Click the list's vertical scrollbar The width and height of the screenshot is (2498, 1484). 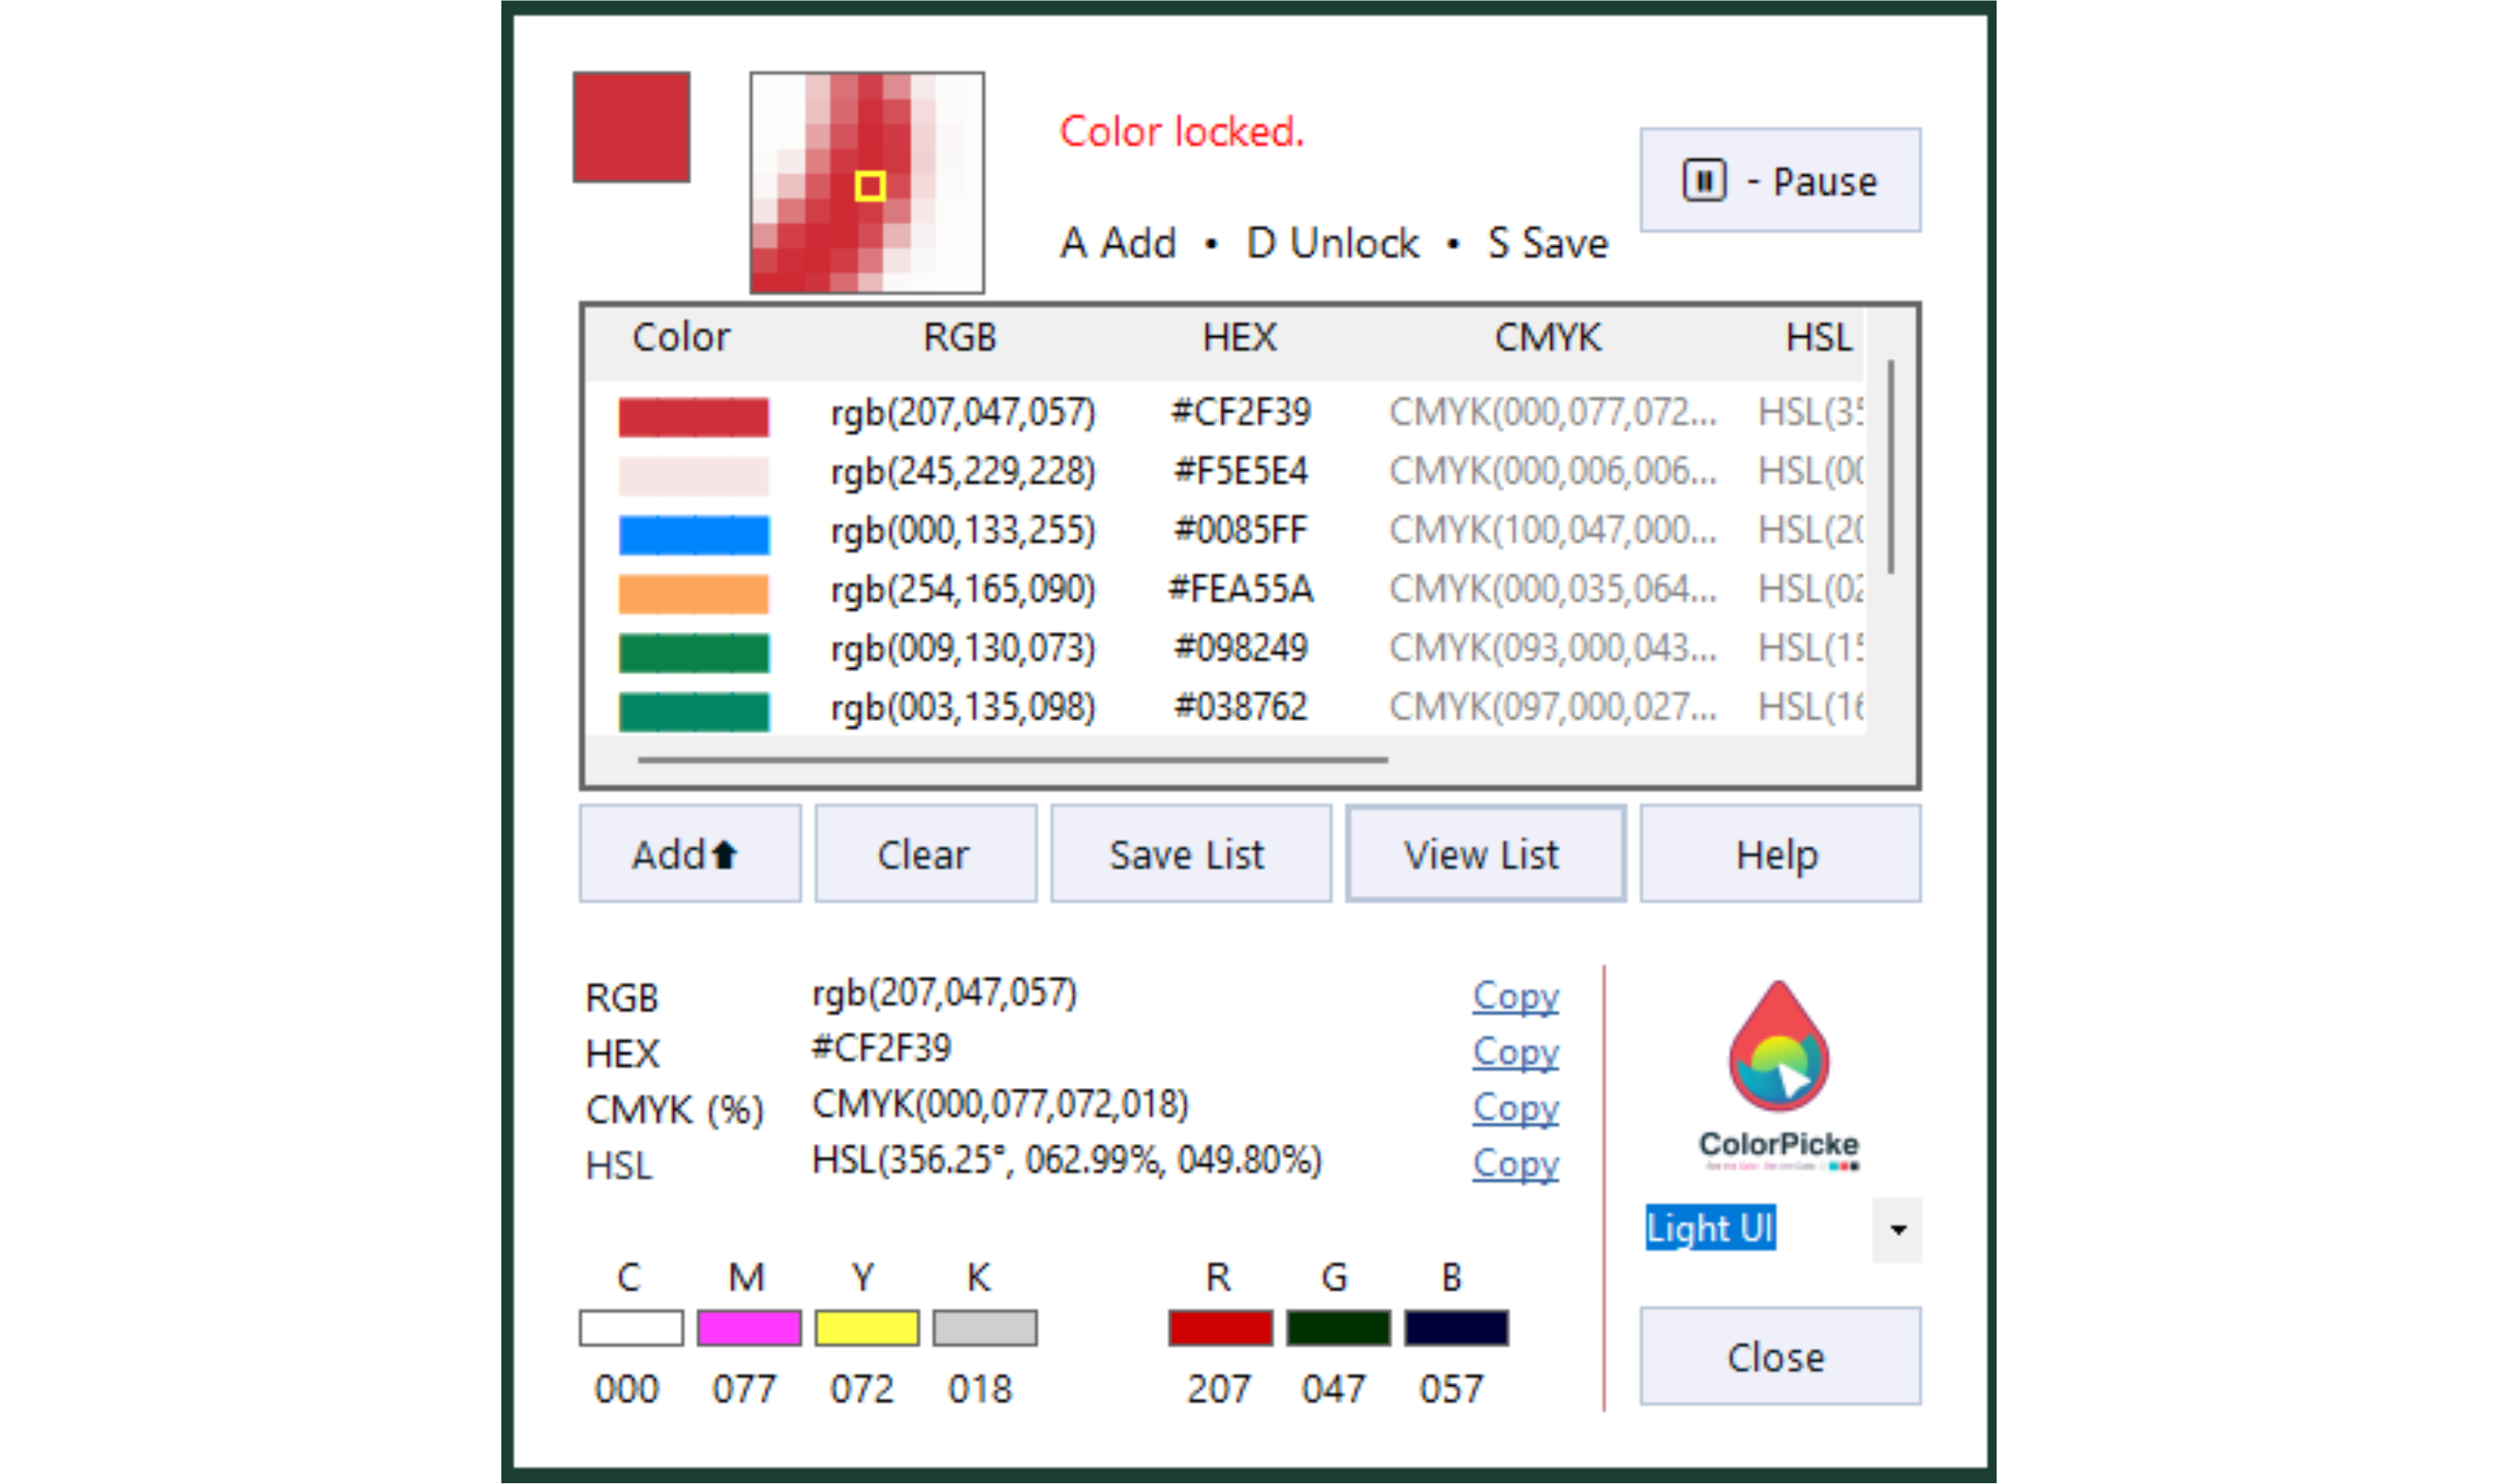click(x=1891, y=467)
